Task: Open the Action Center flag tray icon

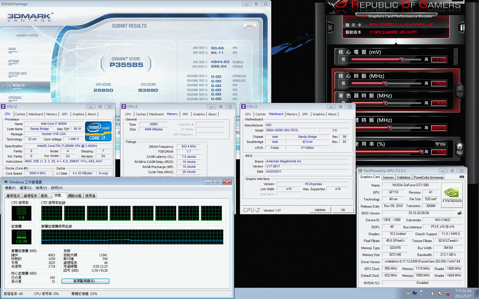Action: (x=440, y=293)
